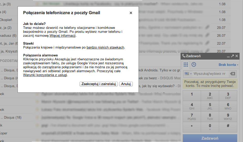Pop out the Zadzwoń panel arrow icon
This screenshot has width=243, height=142.
[232, 56]
